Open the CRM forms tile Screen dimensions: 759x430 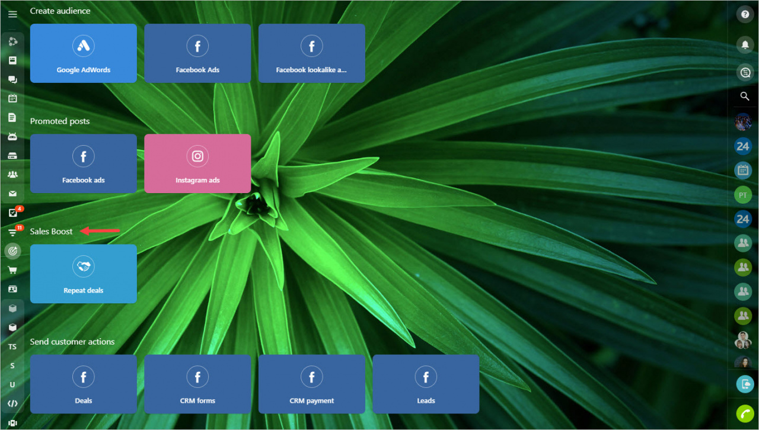tap(197, 384)
